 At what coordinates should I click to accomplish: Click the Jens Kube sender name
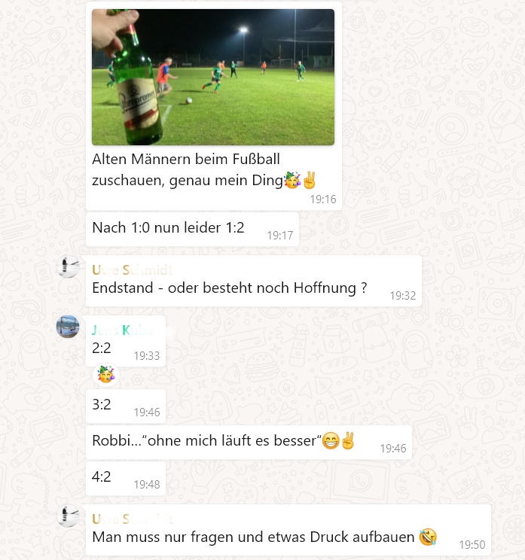pyautogui.click(x=122, y=330)
